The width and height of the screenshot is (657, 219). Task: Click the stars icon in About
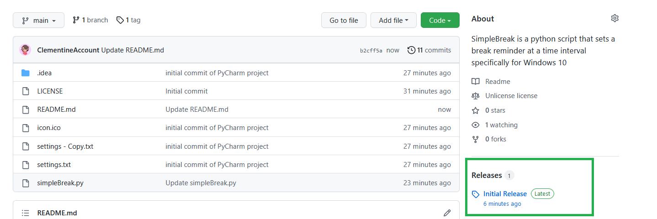tap(476, 110)
